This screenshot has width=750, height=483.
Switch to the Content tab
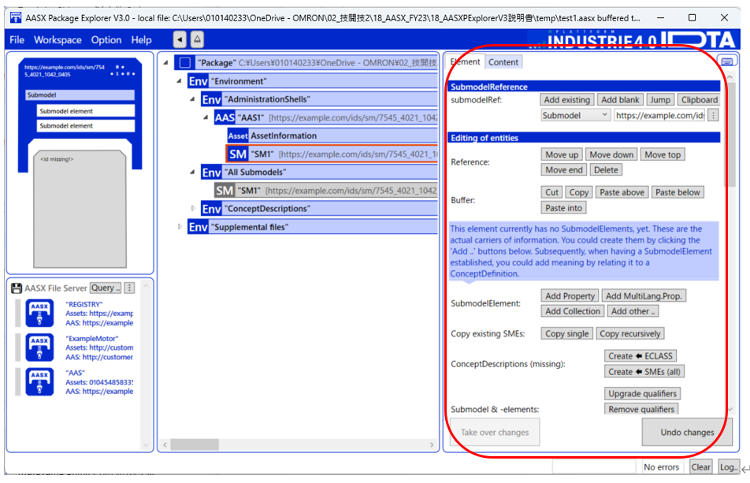point(503,61)
